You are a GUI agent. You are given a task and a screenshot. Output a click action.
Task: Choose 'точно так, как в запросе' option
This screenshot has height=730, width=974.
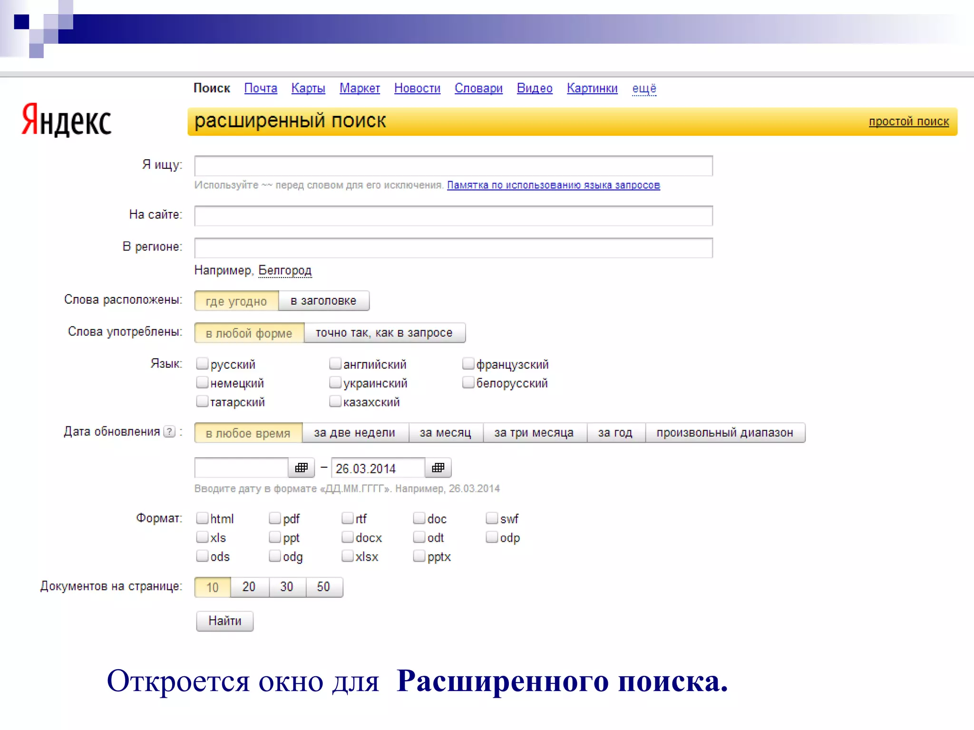pyautogui.click(x=384, y=333)
